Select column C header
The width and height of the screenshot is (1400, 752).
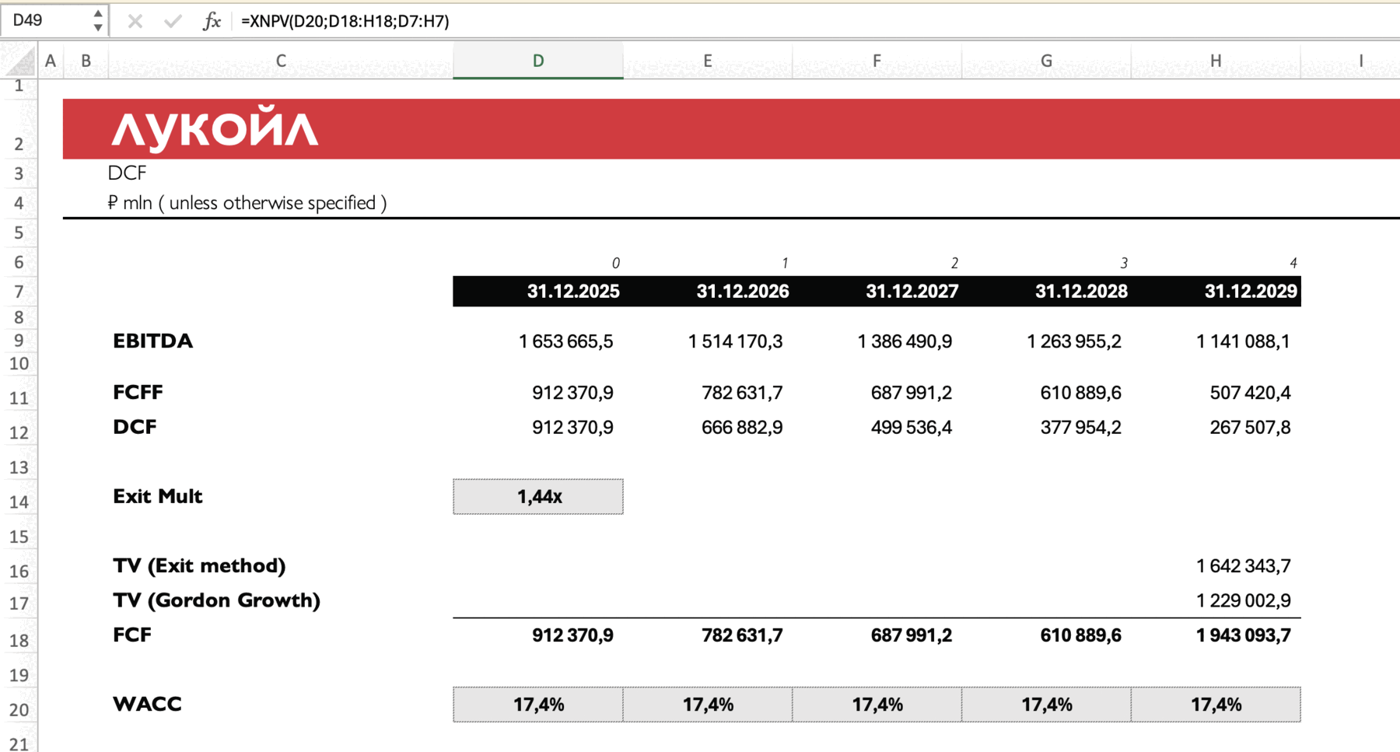click(281, 61)
